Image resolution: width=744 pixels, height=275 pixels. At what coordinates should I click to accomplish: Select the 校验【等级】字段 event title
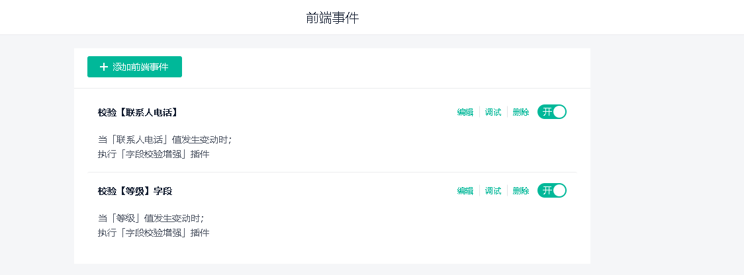tap(135, 191)
